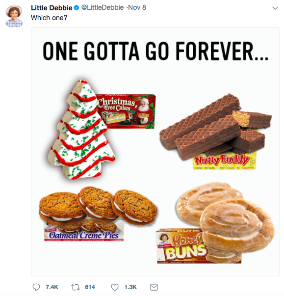
Task: Click the 614 retweet count
Action: 90,287
